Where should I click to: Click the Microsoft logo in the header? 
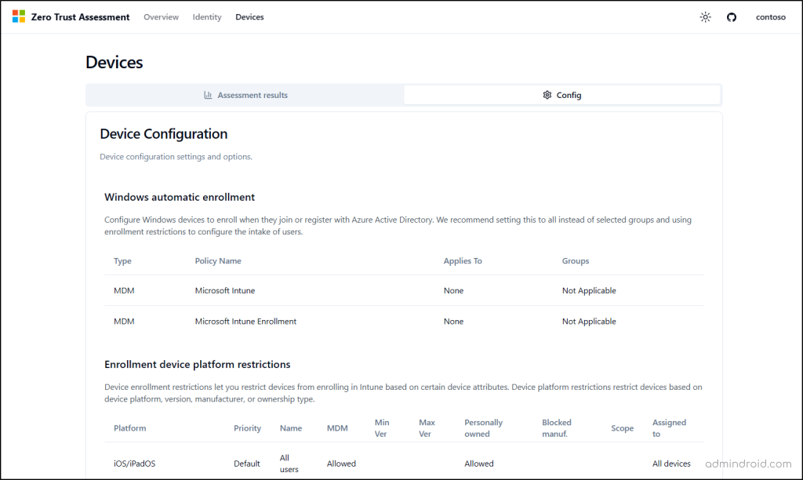pos(19,16)
